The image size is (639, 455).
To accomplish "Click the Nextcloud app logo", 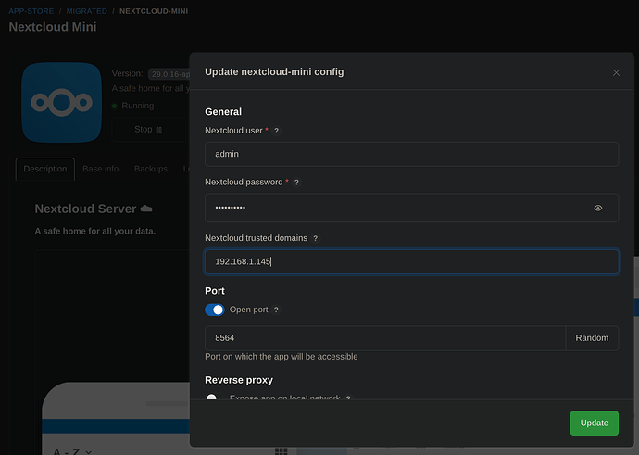I will [61, 102].
